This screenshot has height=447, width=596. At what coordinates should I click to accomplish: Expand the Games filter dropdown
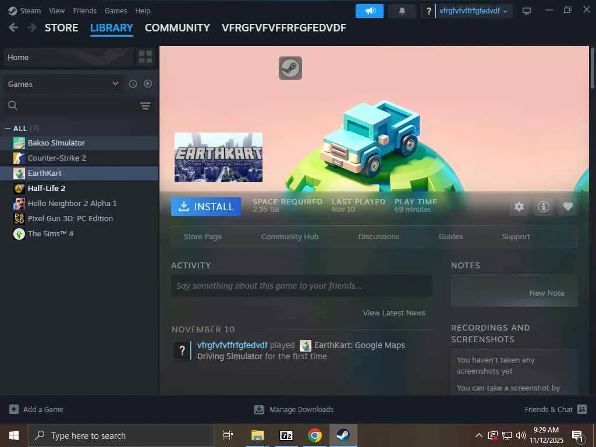tap(63, 84)
